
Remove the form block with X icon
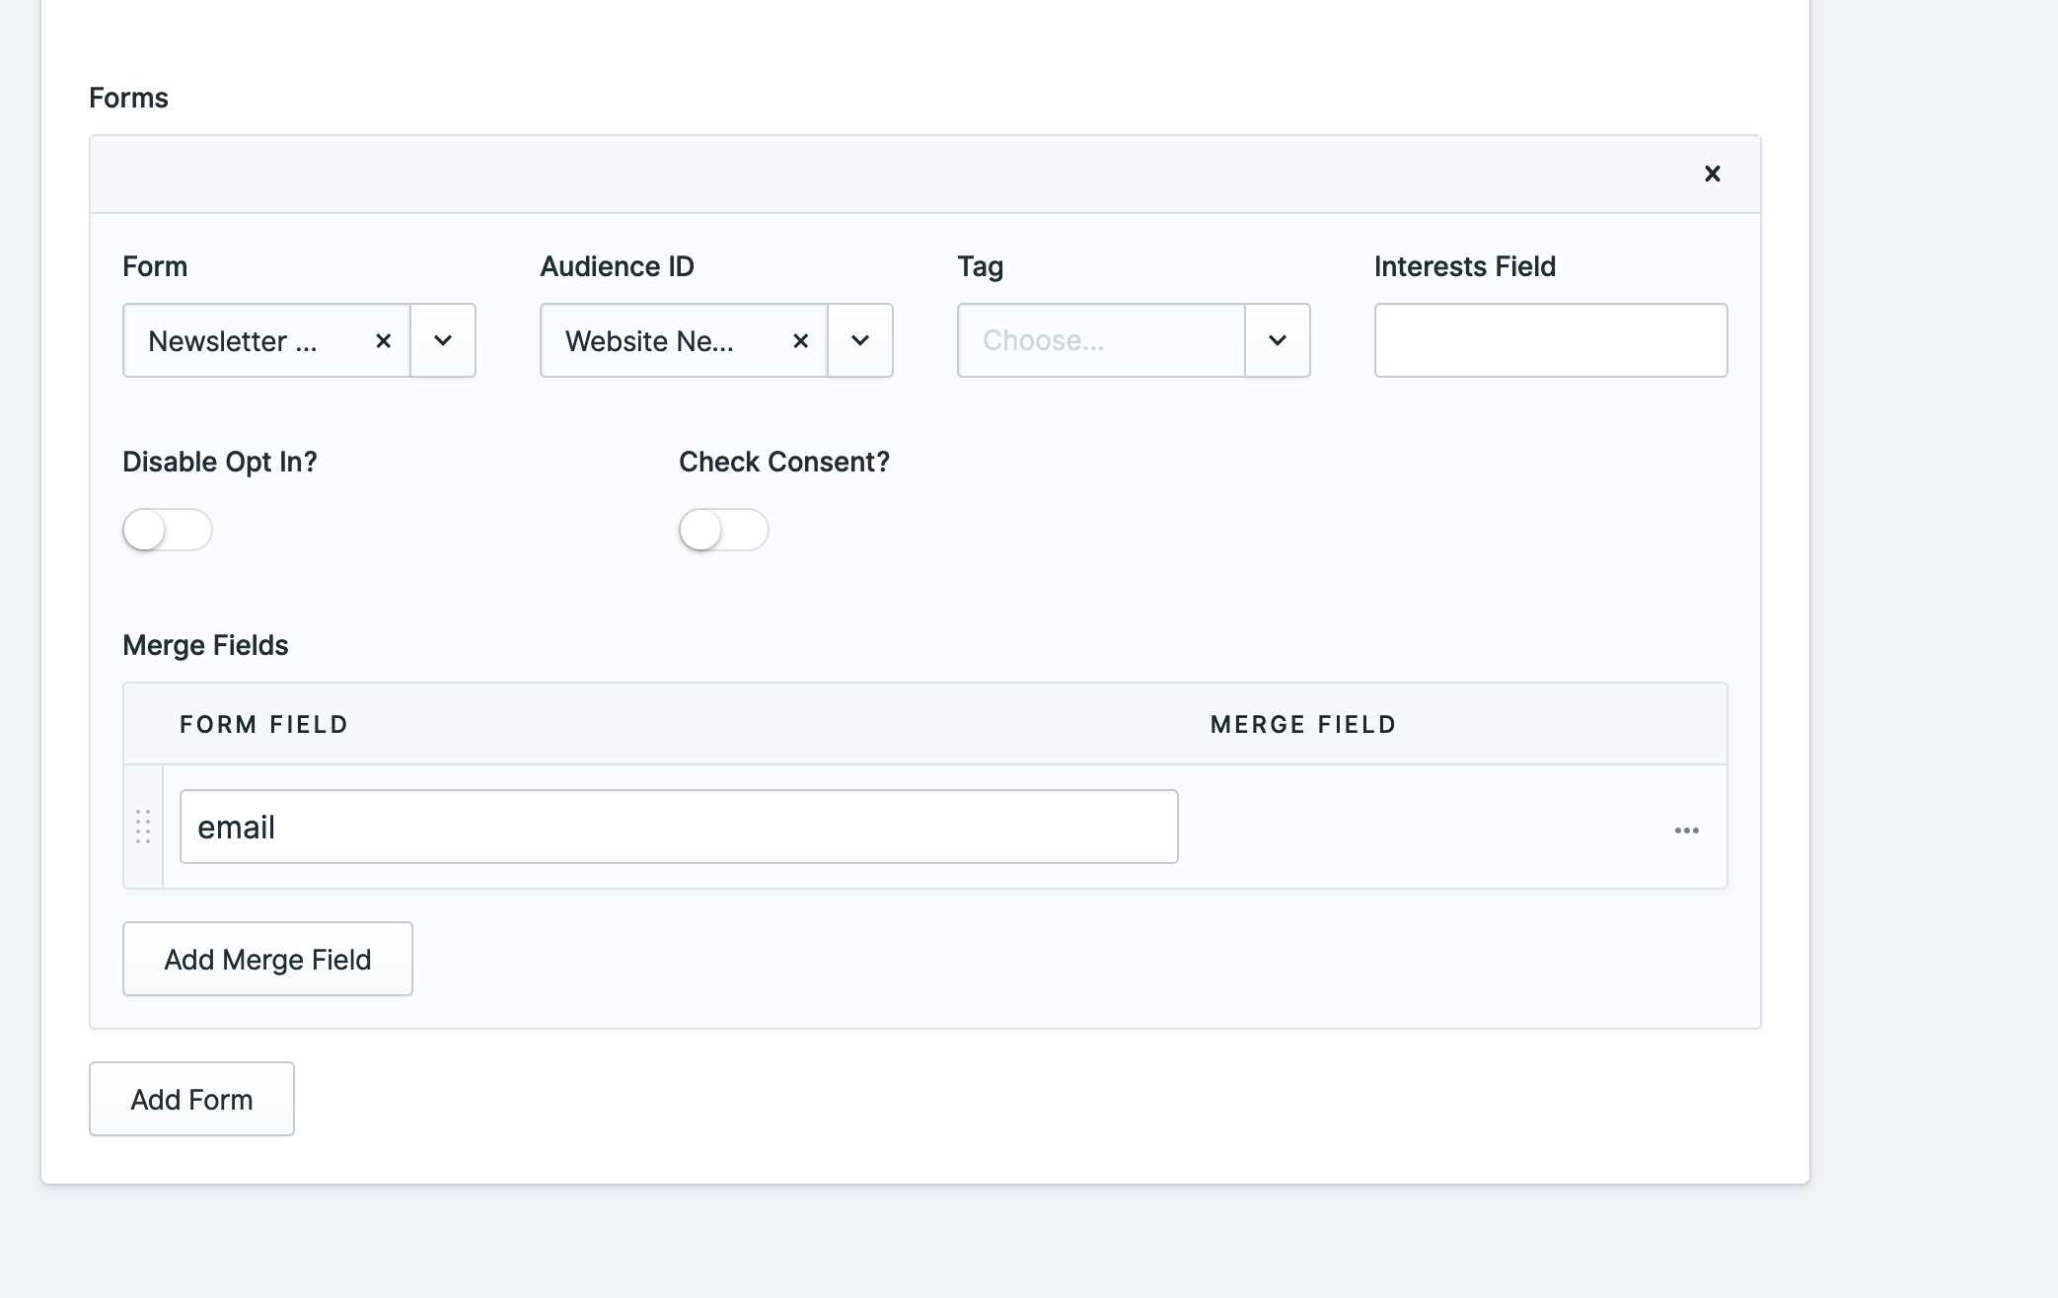pyautogui.click(x=1712, y=174)
